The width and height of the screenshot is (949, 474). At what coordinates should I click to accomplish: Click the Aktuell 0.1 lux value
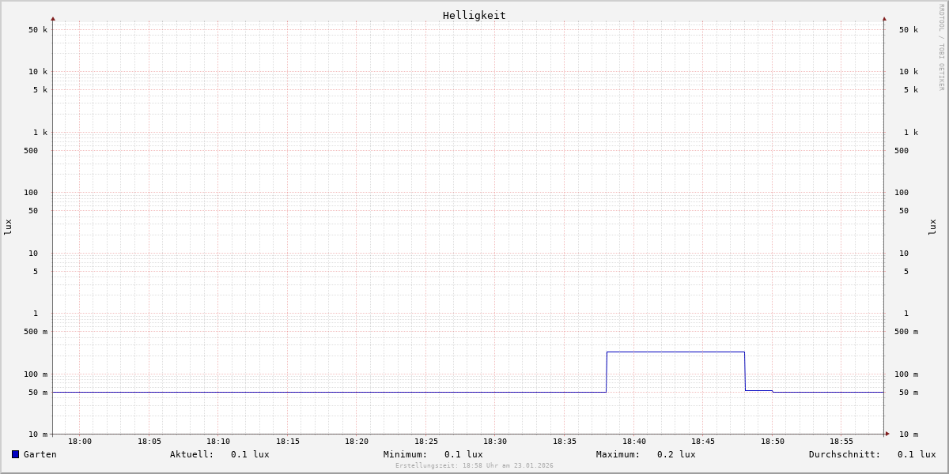[x=250, y=454]
